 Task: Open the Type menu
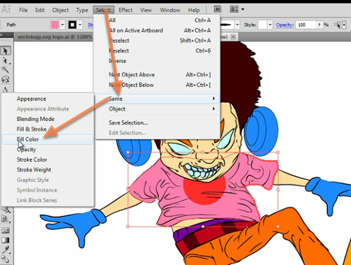click(x=82, y=10)
